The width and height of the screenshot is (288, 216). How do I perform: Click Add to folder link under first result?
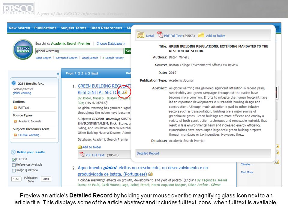[91, 147]
